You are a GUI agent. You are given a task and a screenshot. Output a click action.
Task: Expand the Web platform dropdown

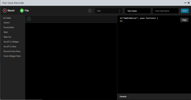click(109, 11)
